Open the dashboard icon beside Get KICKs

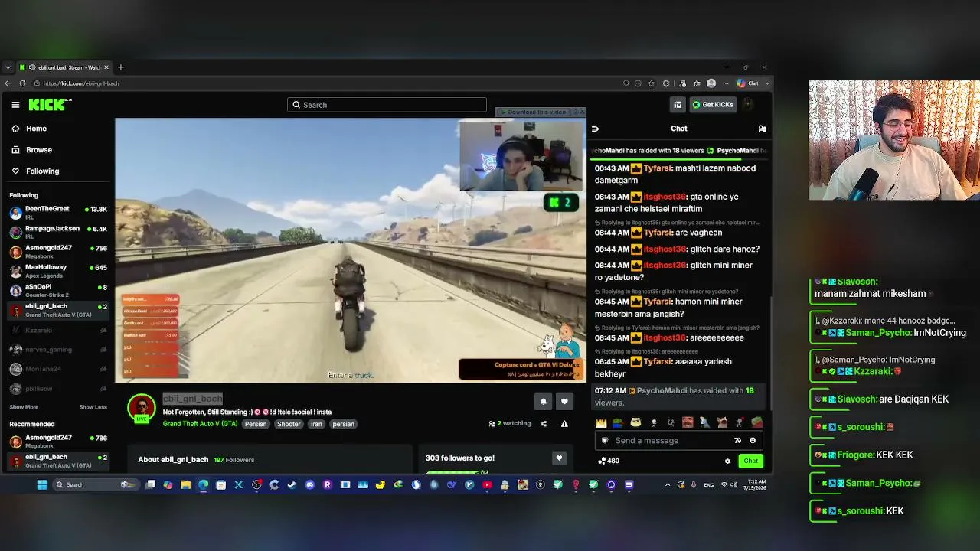(x=678, y=105)
